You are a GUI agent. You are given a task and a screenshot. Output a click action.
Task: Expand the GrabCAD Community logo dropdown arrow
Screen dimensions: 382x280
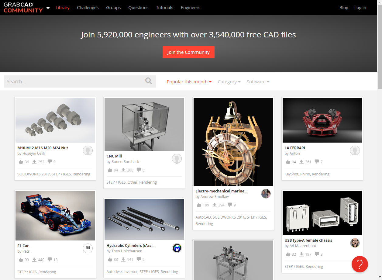pyautogui.click(x=48, y=8)
